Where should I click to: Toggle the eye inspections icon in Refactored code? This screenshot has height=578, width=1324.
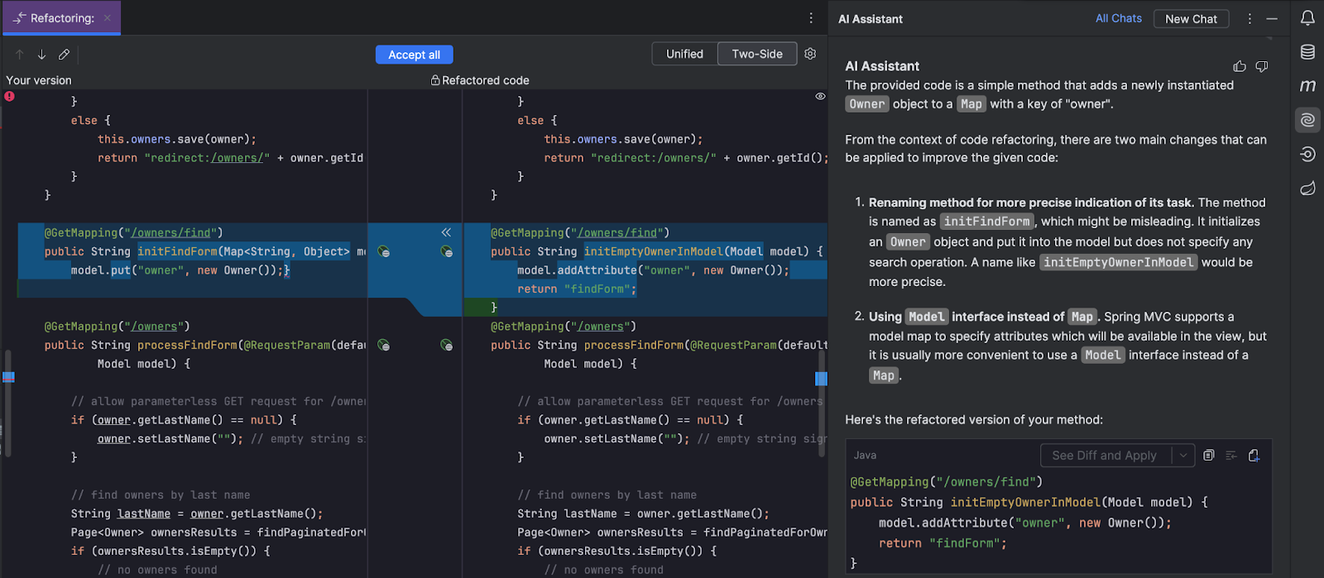820,96
